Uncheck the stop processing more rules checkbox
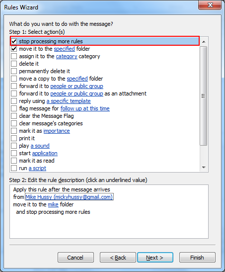Image resolution: width=225 pixels, height=272 pixels. (x=14, y=41)
